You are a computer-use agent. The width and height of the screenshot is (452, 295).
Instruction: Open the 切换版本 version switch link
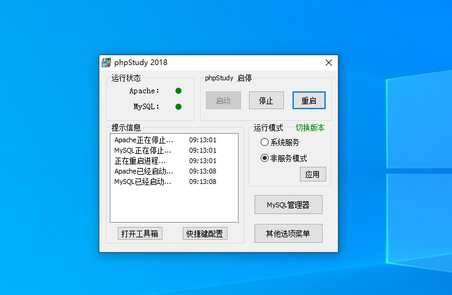click(x=310, y=128)
